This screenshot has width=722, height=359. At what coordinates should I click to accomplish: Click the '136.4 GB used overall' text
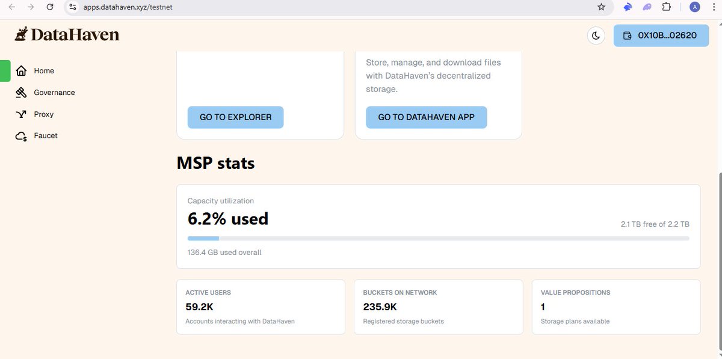pyautogui.click(x=224, y=253)
